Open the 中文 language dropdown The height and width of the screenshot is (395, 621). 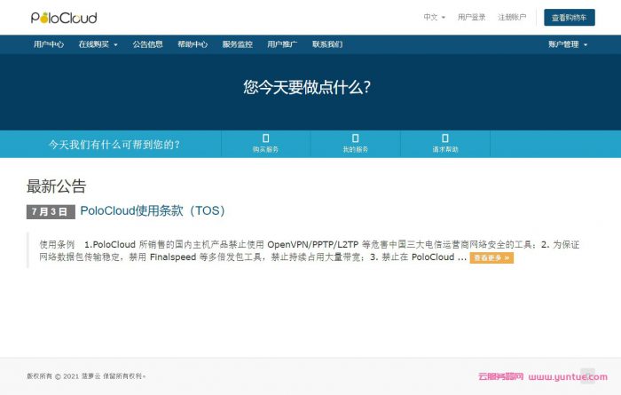click(x=434, y=17)
